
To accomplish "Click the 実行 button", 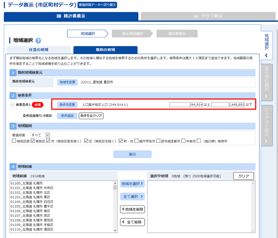I will 132,154.
